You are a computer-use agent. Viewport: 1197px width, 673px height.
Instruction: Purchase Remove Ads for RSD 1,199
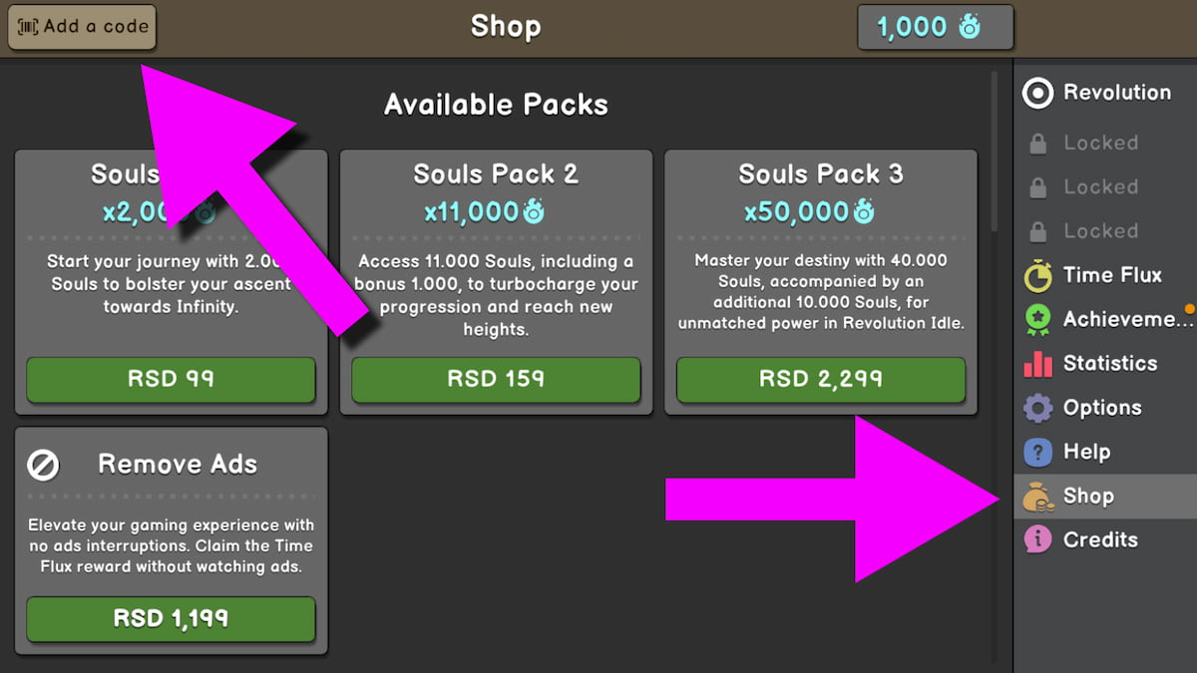(x=170, y=620)
